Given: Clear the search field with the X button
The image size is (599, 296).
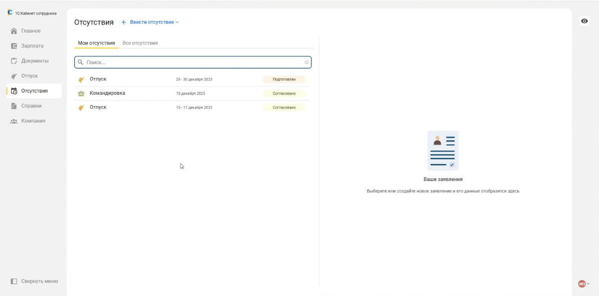Looking at the screenshot, I should pos(306,62).
